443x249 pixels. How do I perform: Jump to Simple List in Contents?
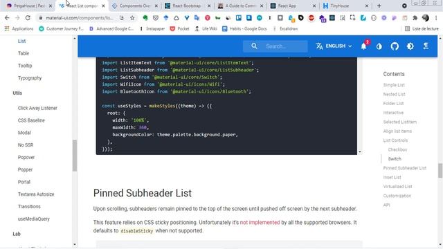(x=394, y=85)
